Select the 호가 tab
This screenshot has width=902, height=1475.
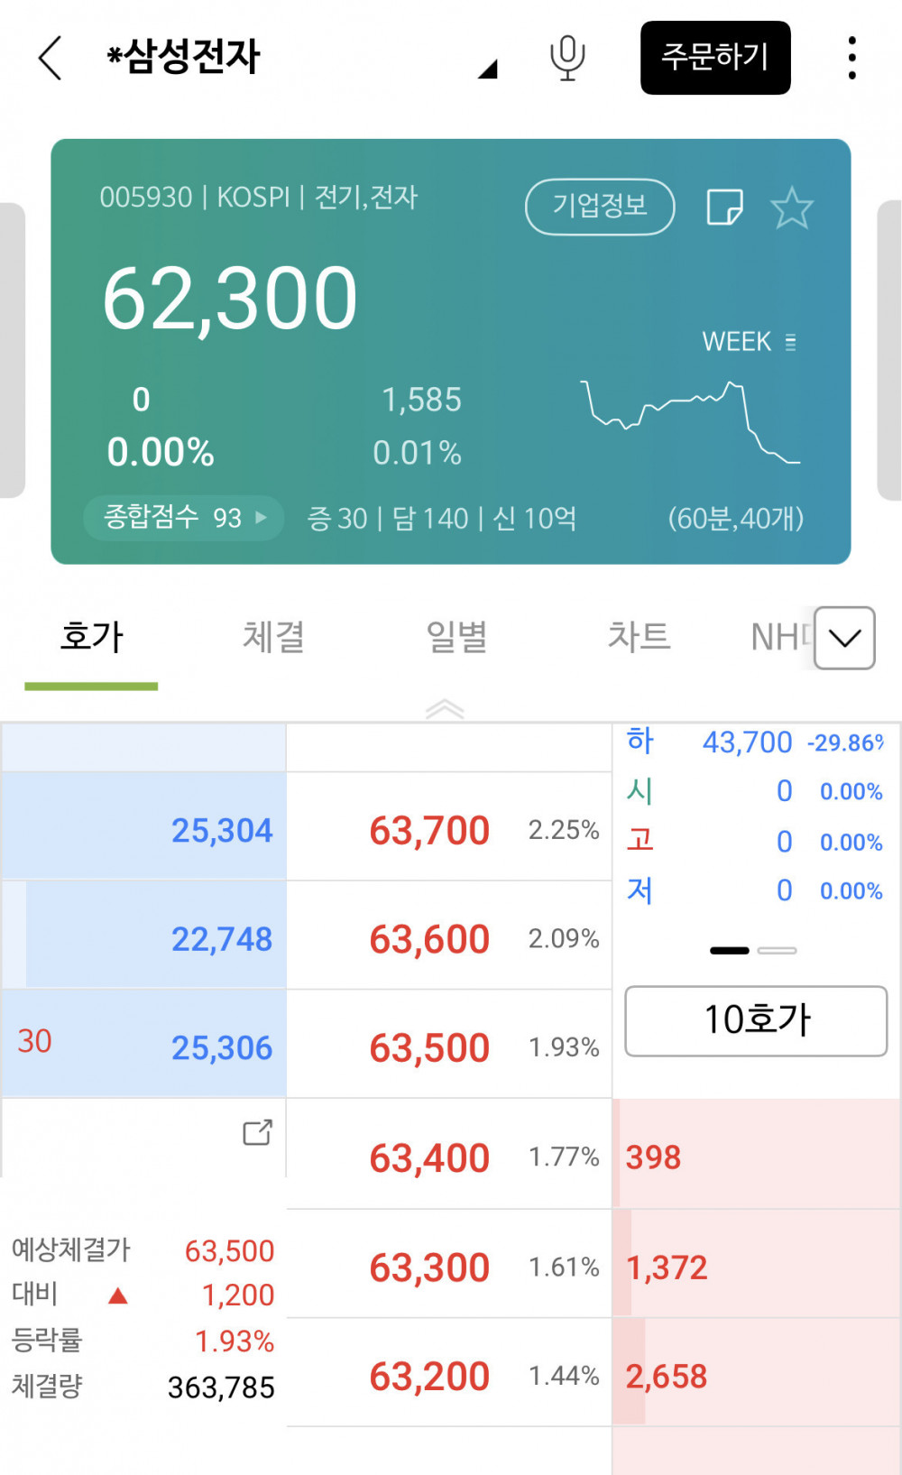click(x=91, y=637)
